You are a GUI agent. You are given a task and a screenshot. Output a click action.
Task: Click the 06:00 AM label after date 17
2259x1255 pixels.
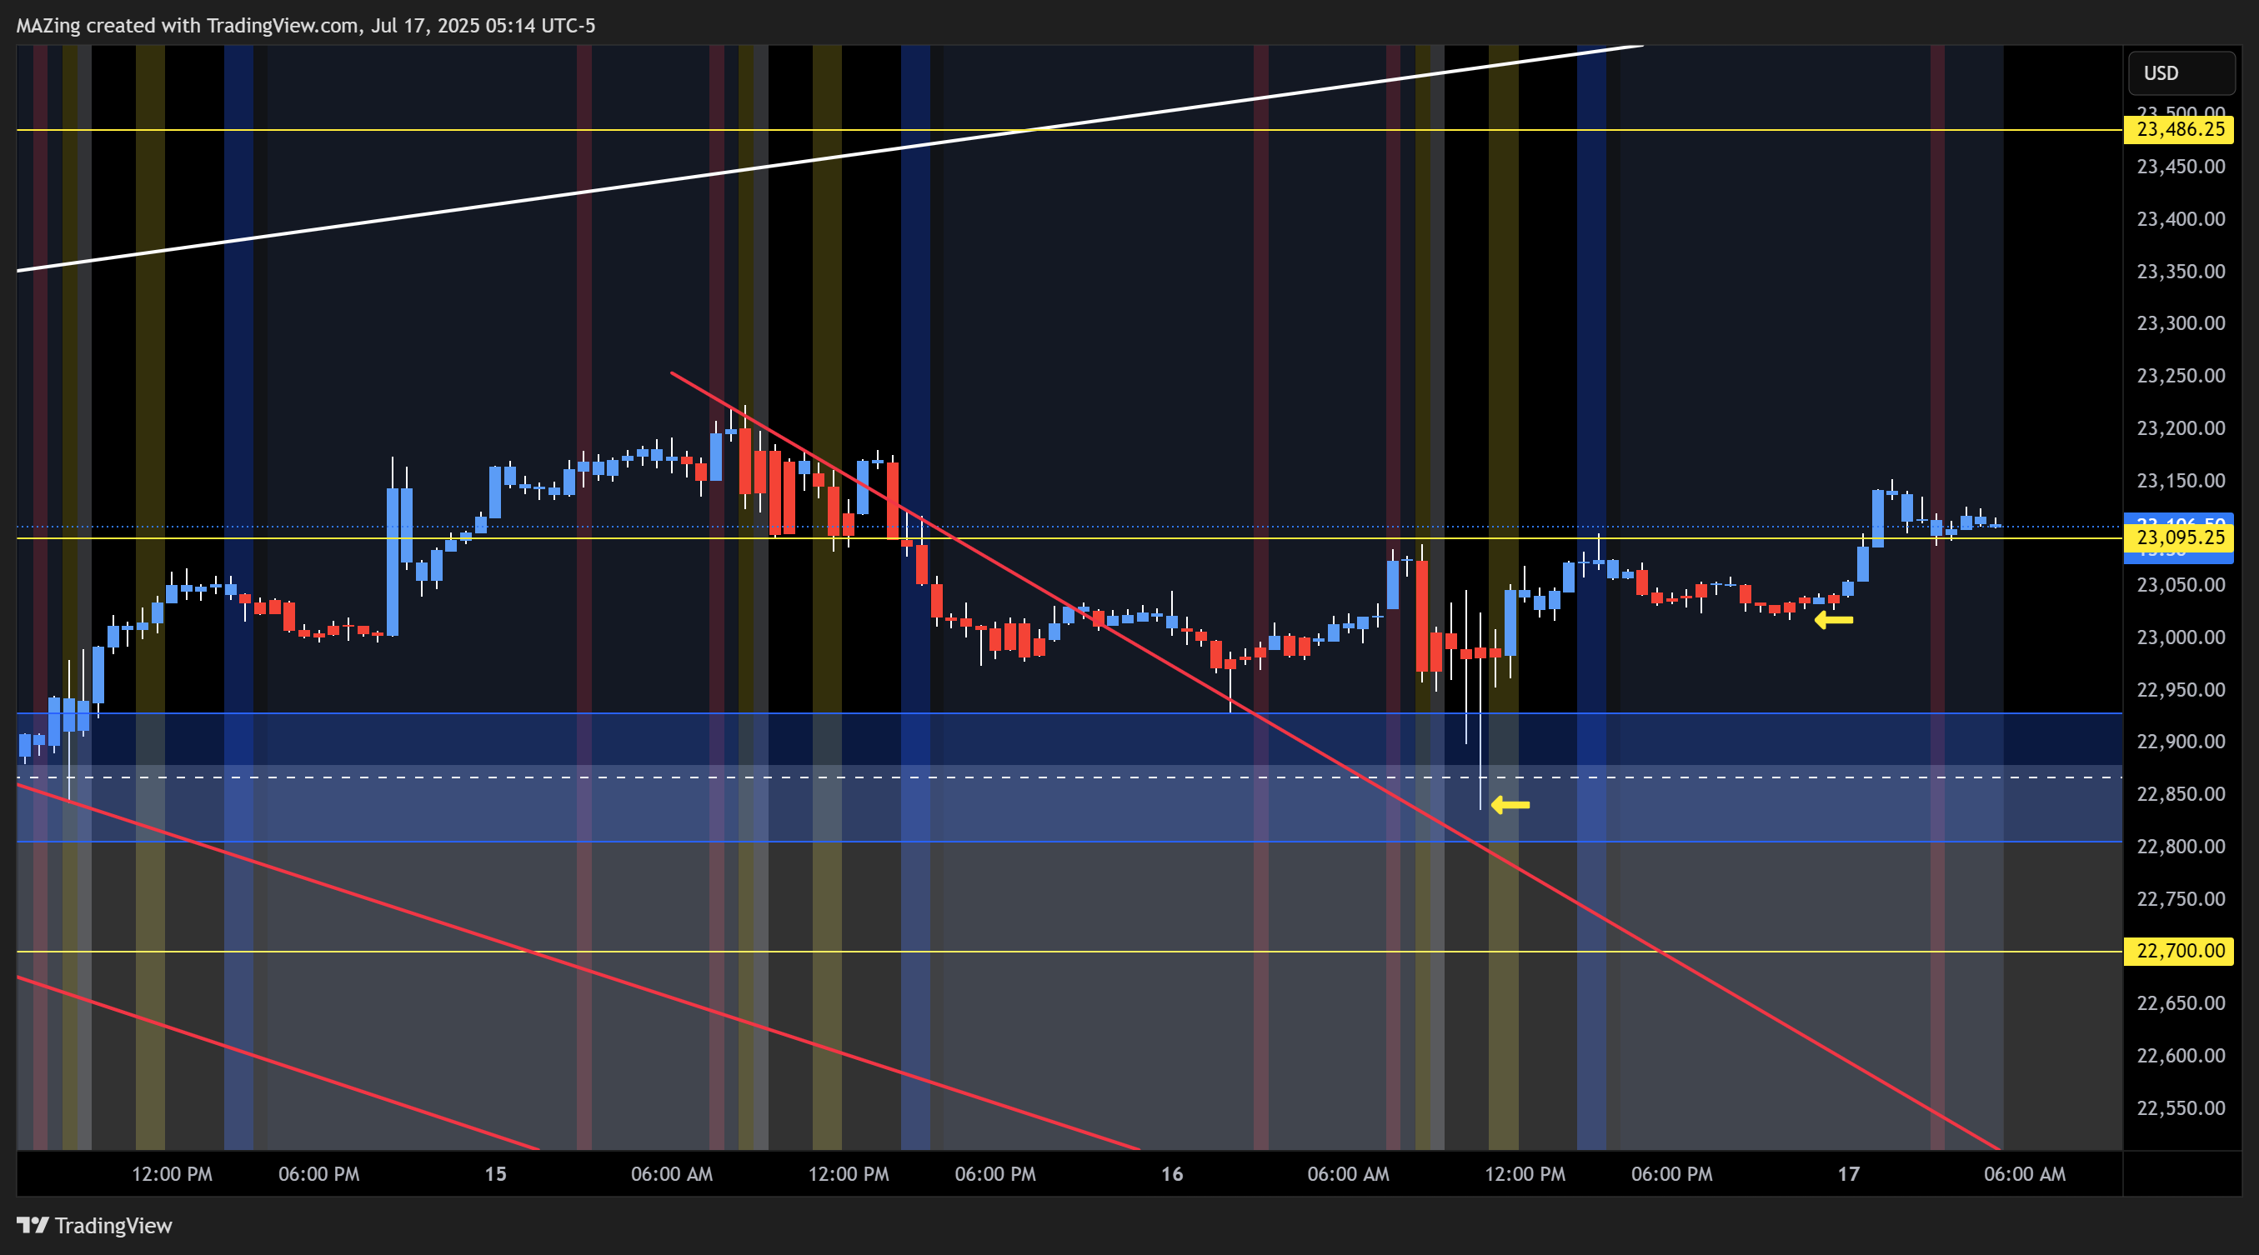click(2025, 1174)
